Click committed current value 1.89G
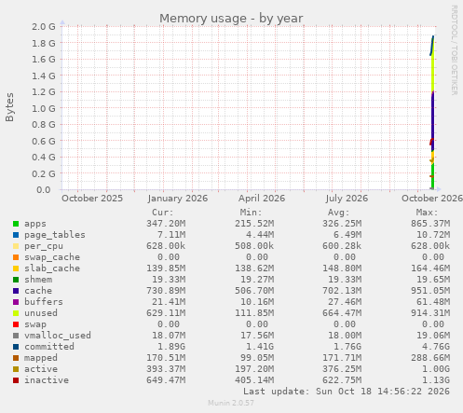Image resolution: width=463 pixels, height=413 pixels. (171, 347)
